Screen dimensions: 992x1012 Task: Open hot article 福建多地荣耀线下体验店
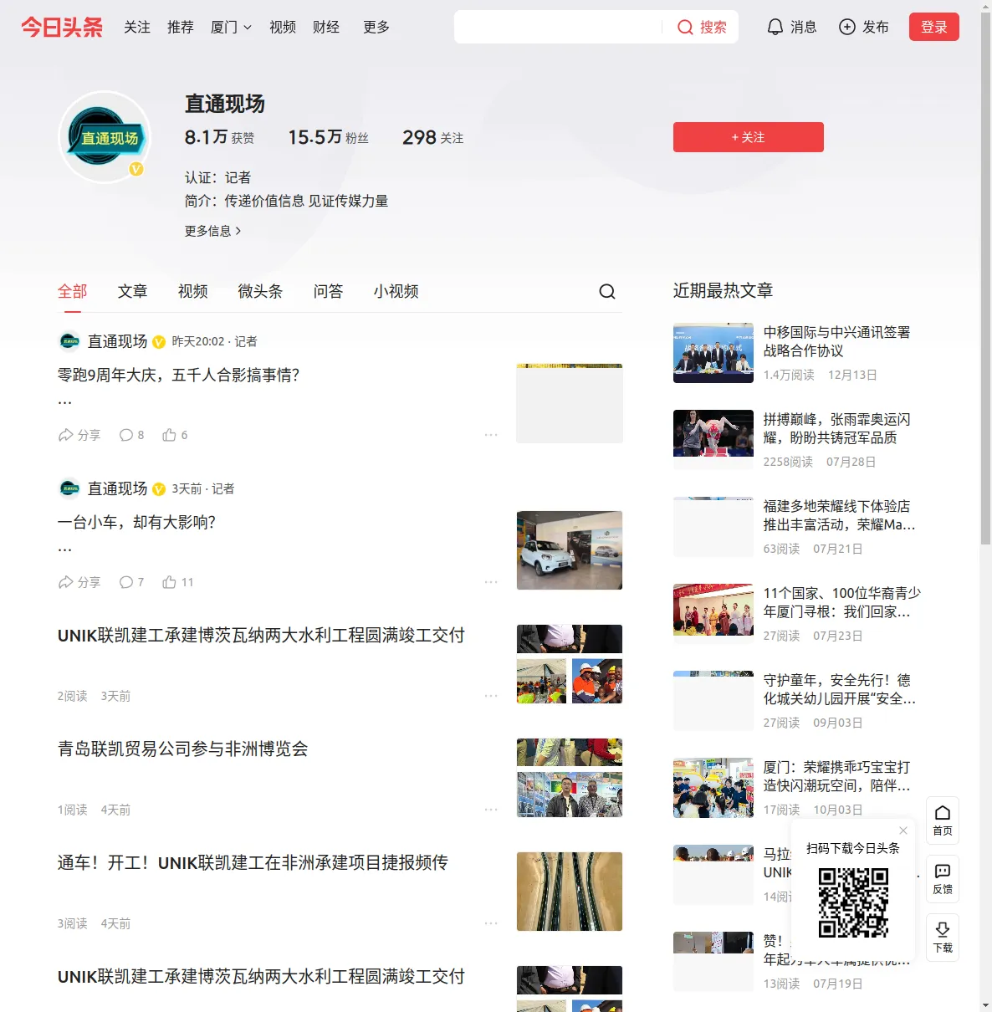pos(840,515)
